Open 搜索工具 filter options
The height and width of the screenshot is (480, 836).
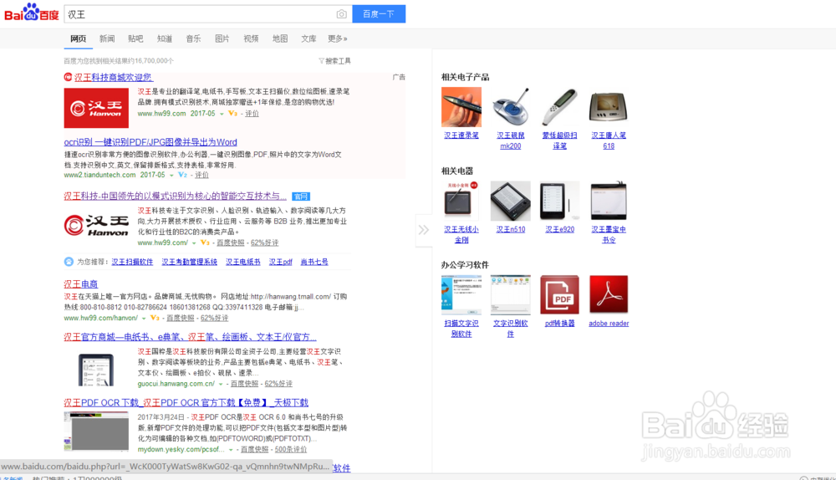click(335, 61)
